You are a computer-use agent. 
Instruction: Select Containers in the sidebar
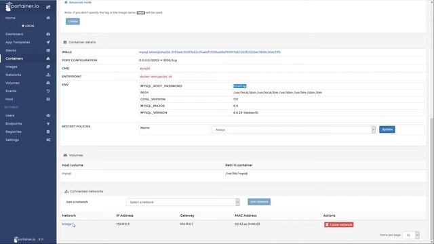click(x=14, y=58)
